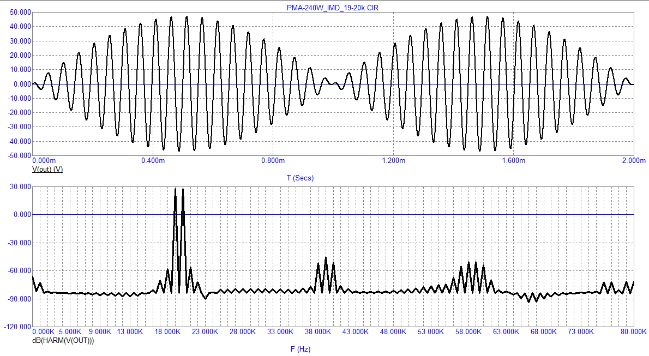
Task: Click the -50.000 voltage axis value
Action: coord(19,155)
